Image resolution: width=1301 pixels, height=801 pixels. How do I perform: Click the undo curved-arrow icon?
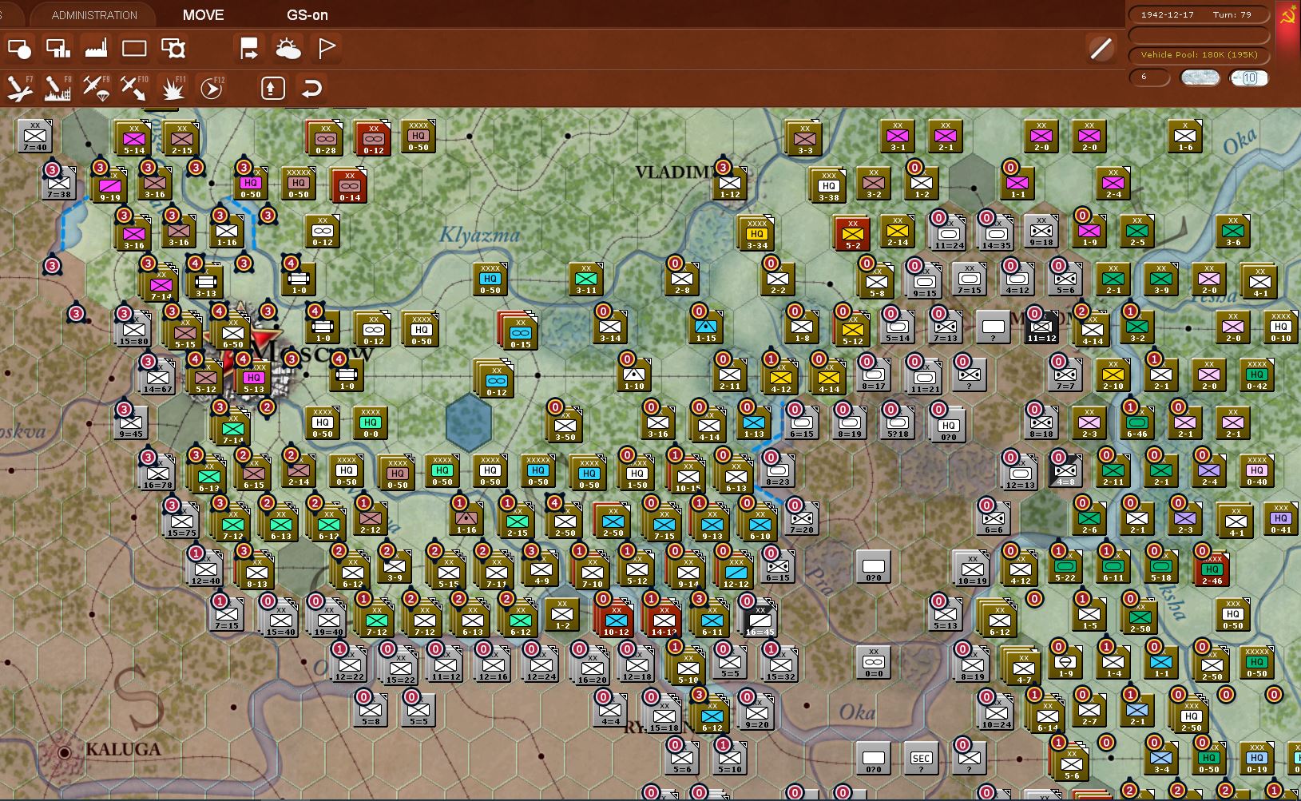pos(311,88)
